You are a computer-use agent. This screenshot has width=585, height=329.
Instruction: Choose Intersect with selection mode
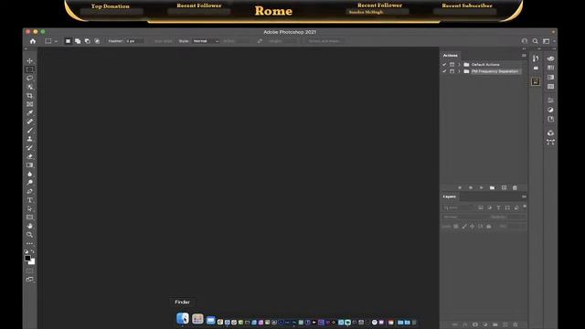(97, 41)
